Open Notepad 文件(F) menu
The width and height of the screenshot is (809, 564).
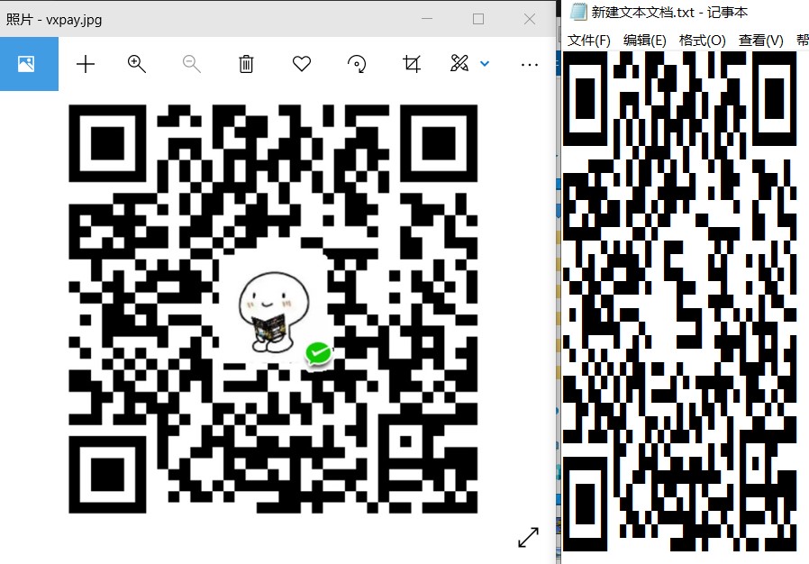coord(588,41)
